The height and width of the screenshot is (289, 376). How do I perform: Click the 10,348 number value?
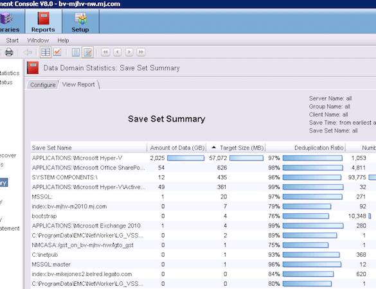357,216
